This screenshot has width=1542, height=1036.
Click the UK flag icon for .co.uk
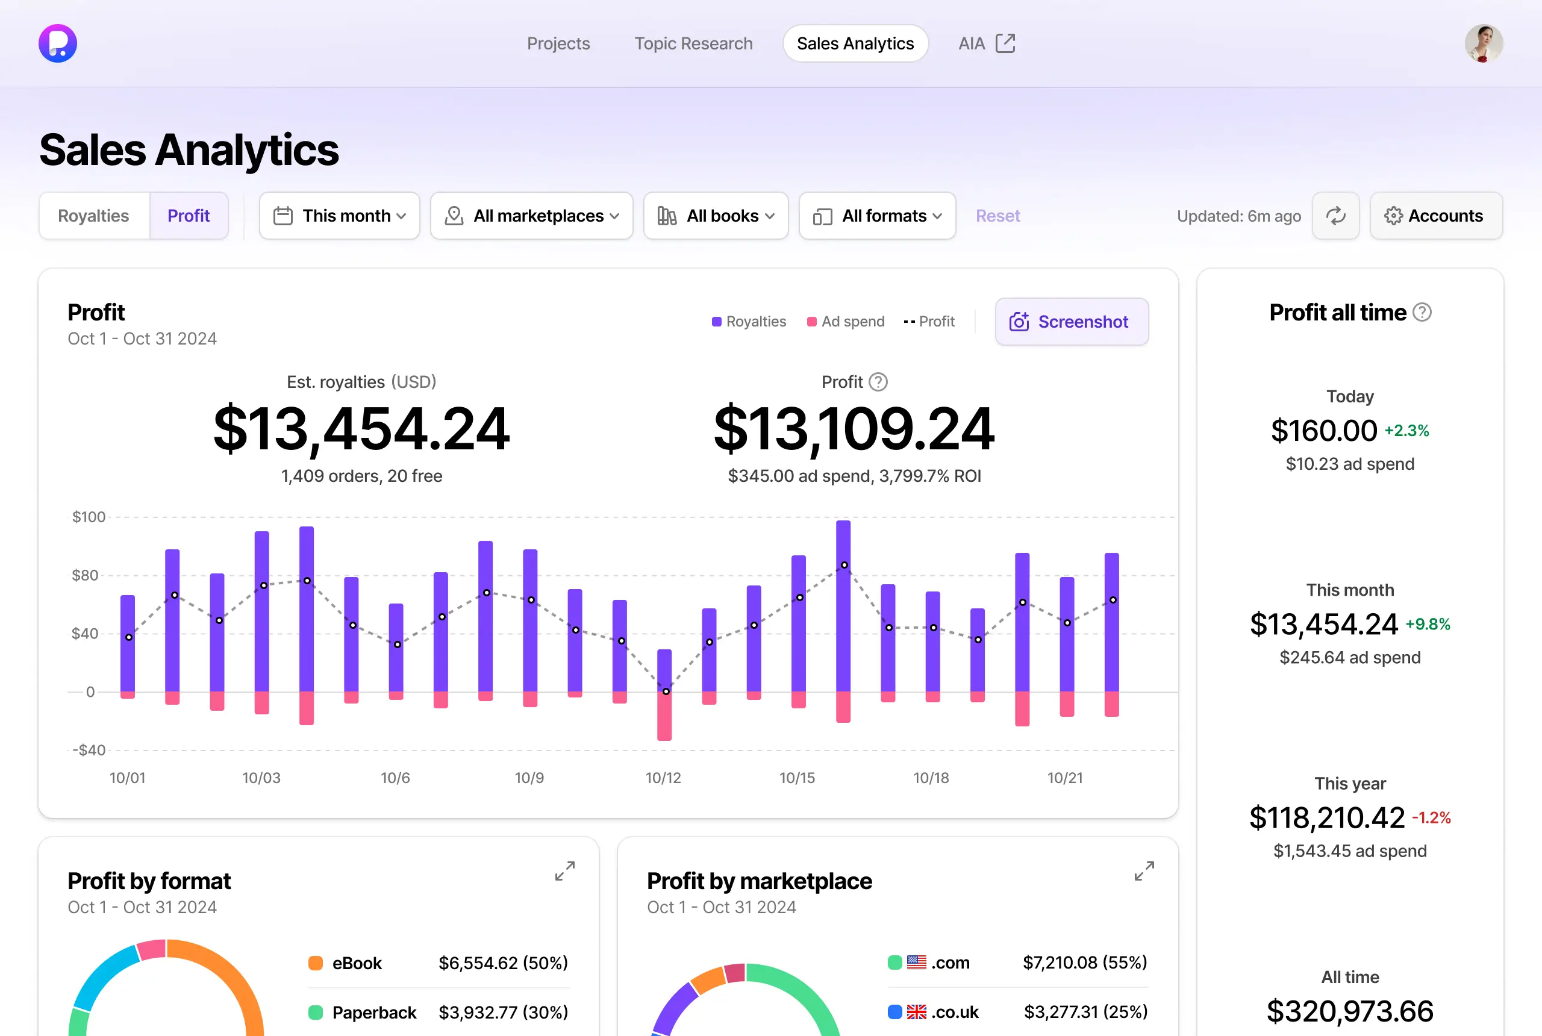coord(916,1011)
